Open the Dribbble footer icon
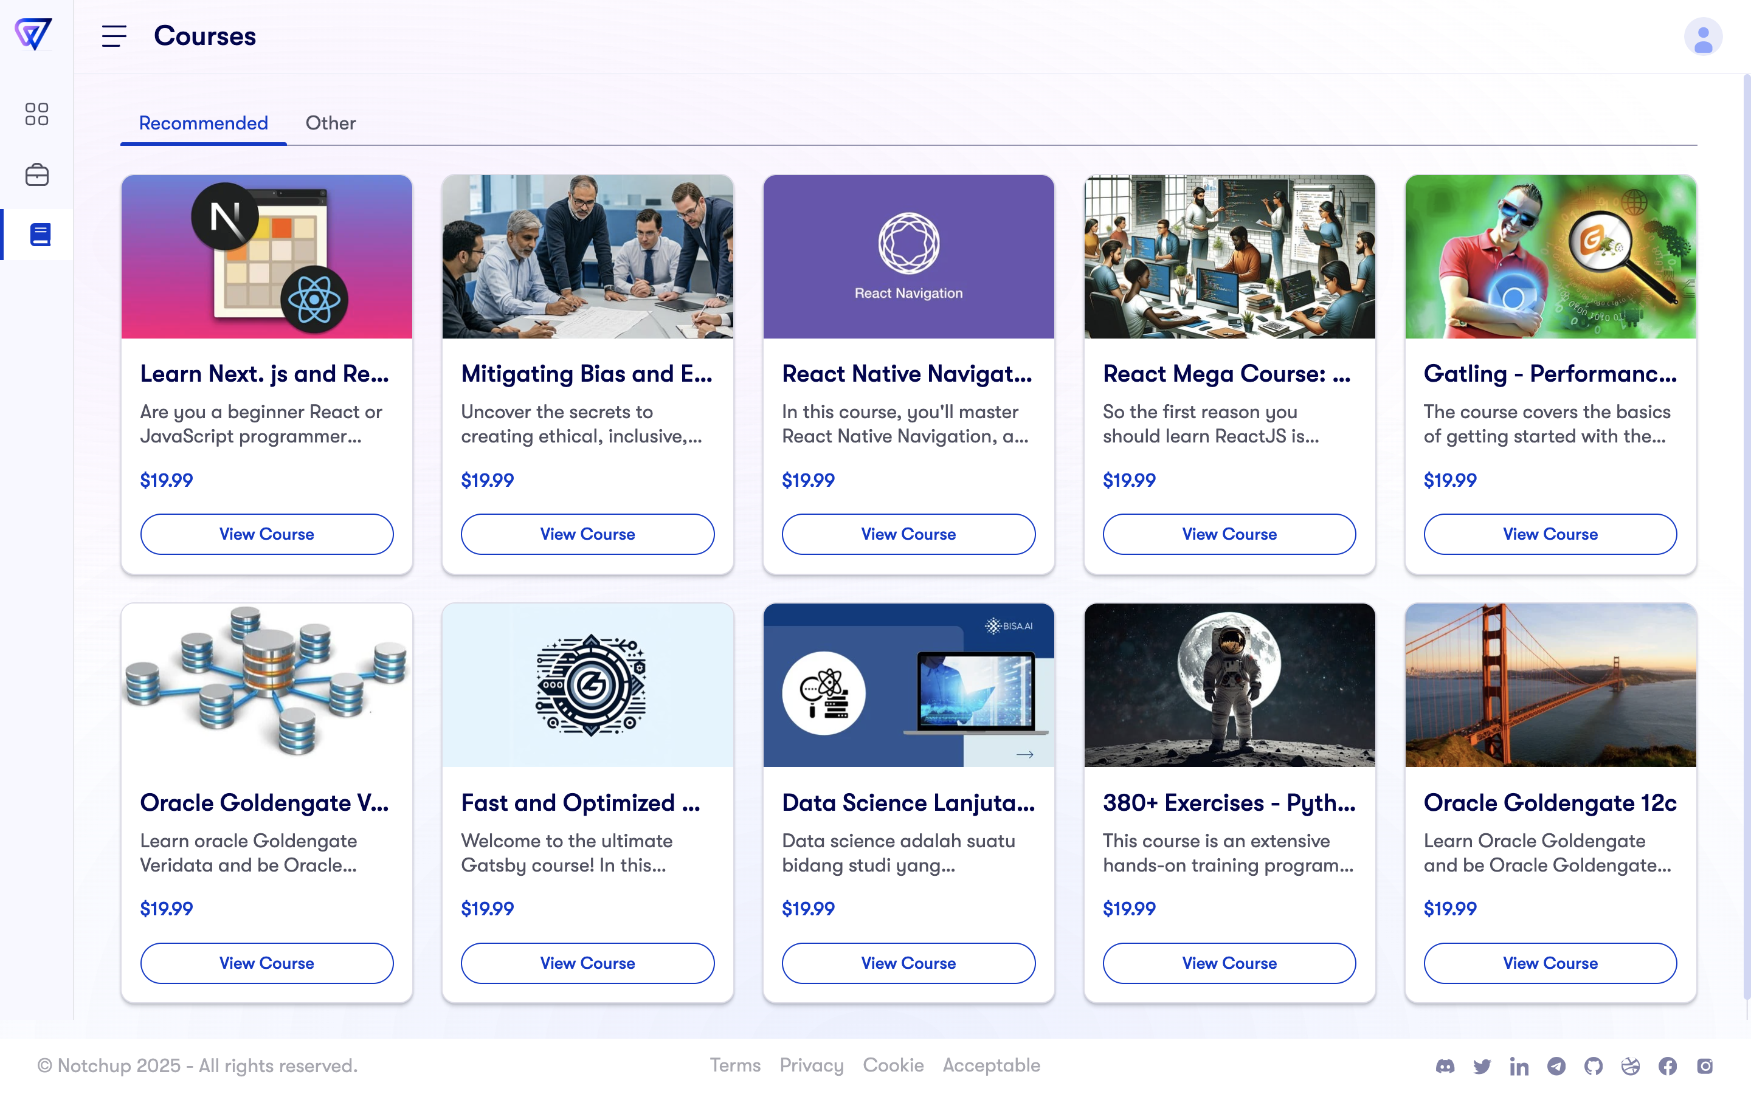 point(1630,1066)
